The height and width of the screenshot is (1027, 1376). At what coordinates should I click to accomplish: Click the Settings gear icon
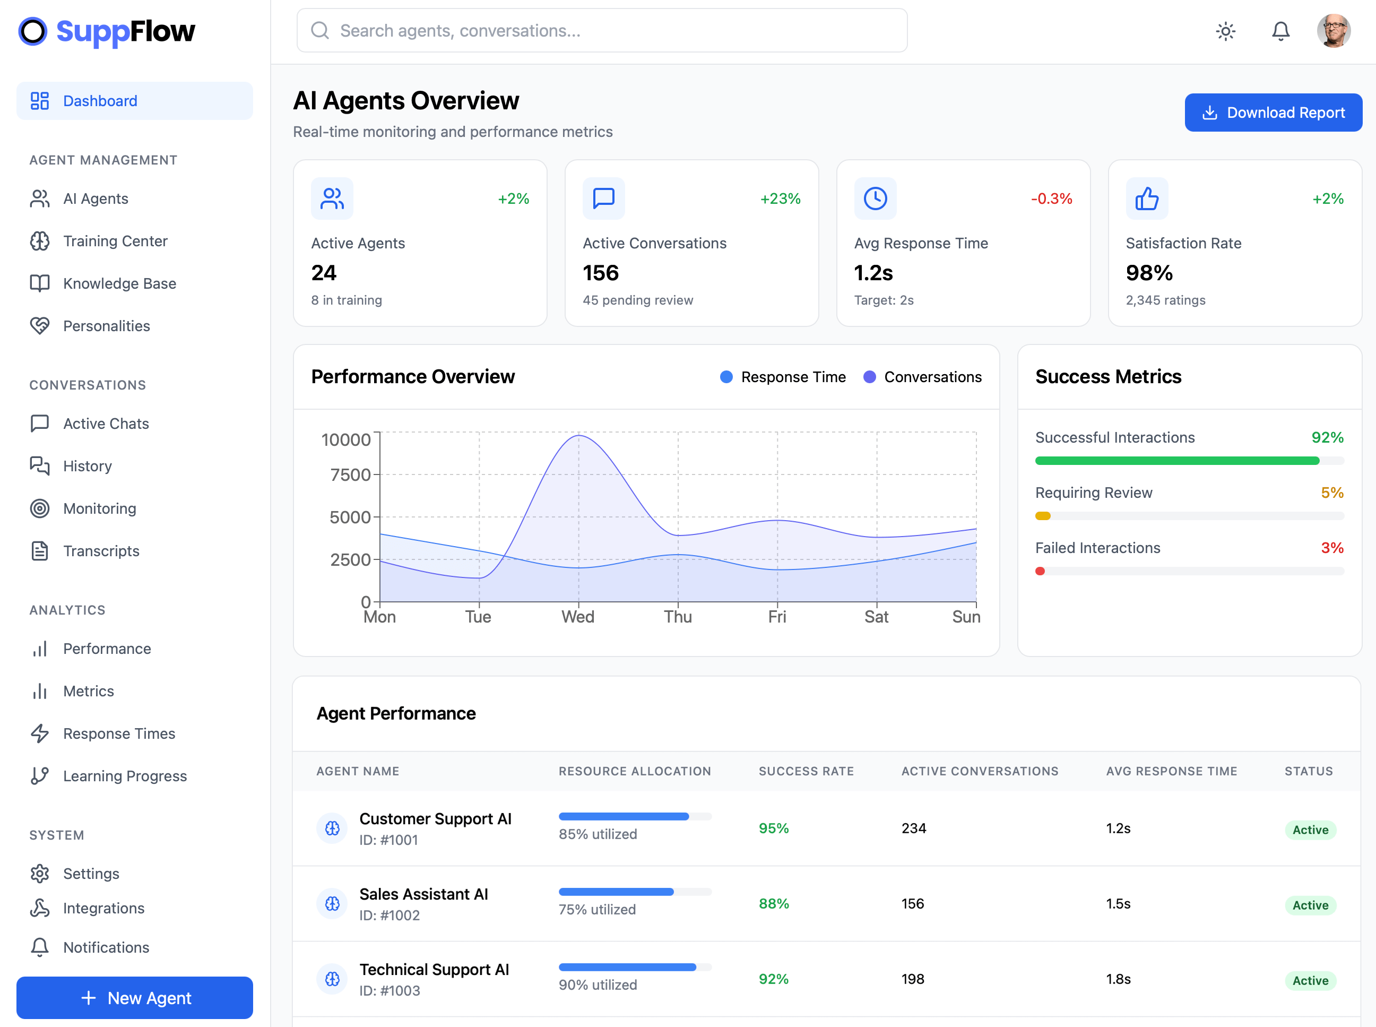(40, 874)
